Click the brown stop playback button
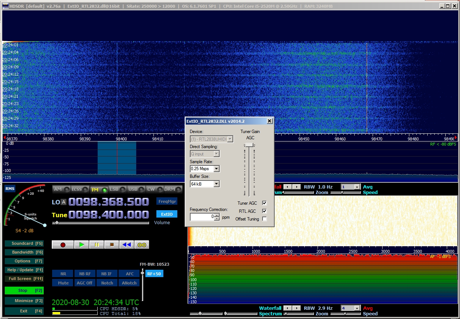Screen dimensions: 460x319 tap(112, 245)
